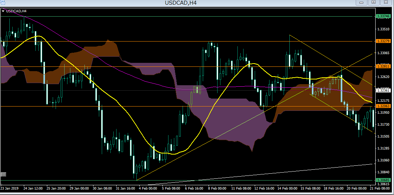Click the 1.30840 price scale value
Image resolution: width=394 pixels, height=195 pixels.
(x=384, y=172)
